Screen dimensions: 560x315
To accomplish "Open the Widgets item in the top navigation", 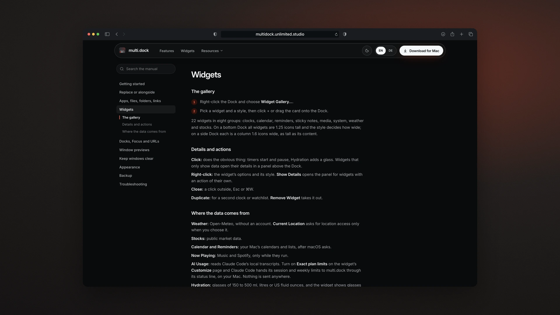I will 188,51.
